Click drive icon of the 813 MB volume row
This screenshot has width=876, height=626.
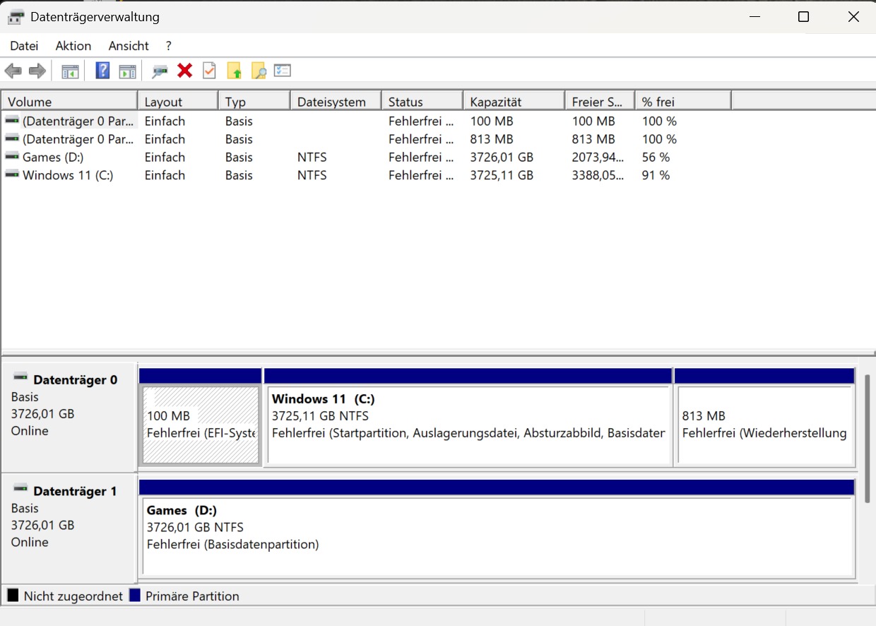(x=12, y=138)
